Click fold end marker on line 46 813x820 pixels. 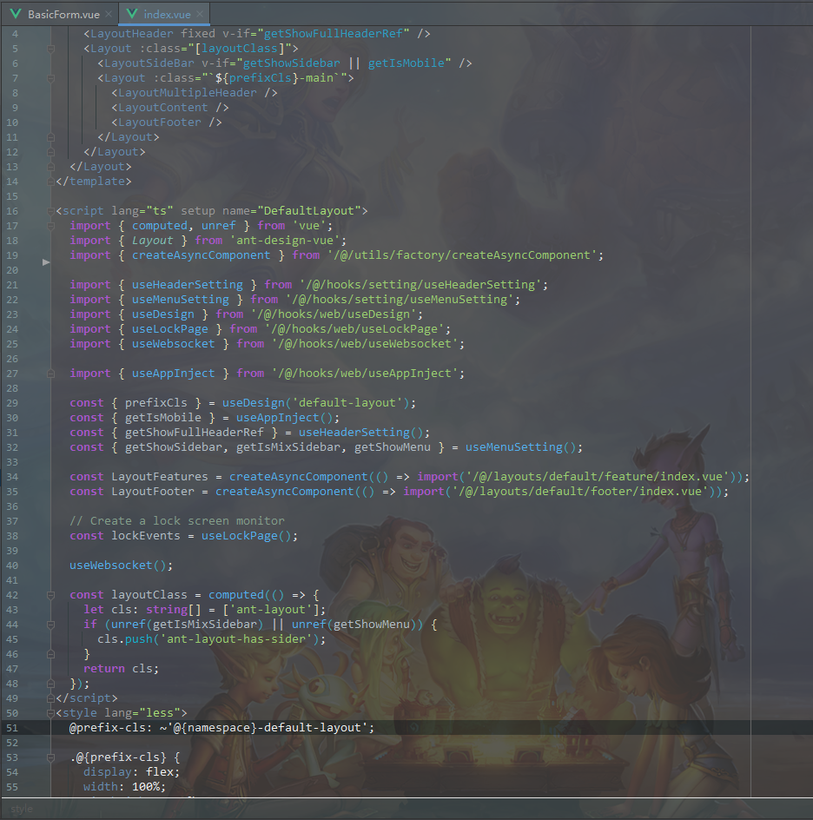pyautogui.click(x=50, y=654)
